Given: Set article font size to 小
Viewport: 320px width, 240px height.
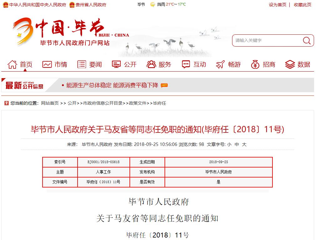Looking at the screenshot, I should click(229, 144).
